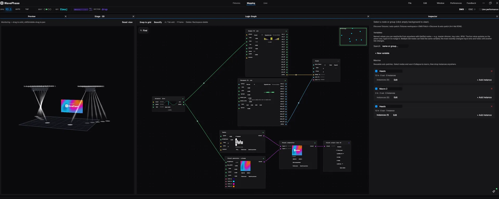The height and width of the screenshot is (199, 499).
Task: Click the Visual output node visual input port
Action: click(324, 146)
